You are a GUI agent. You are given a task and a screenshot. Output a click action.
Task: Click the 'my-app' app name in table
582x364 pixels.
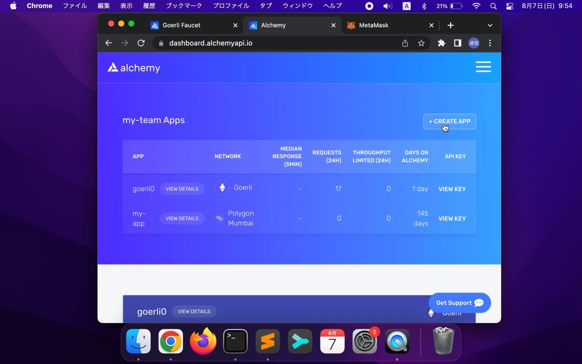[139, 218]
